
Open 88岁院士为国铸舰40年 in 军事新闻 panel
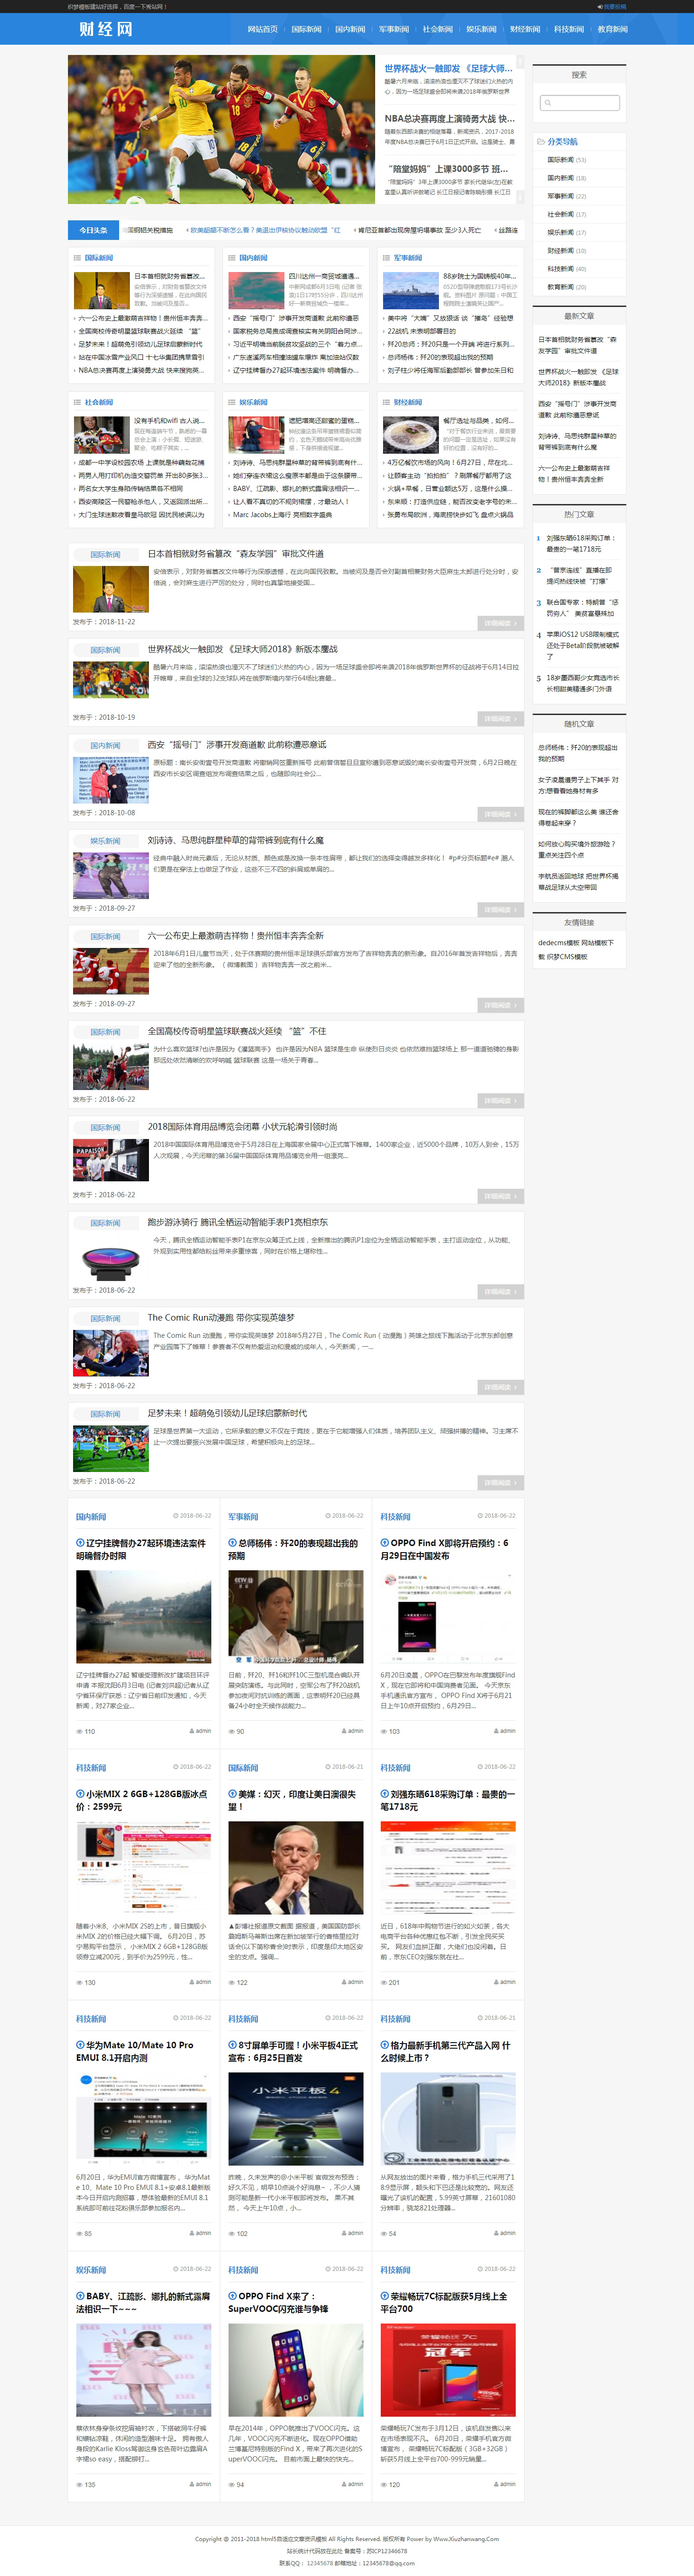(479, 276)
